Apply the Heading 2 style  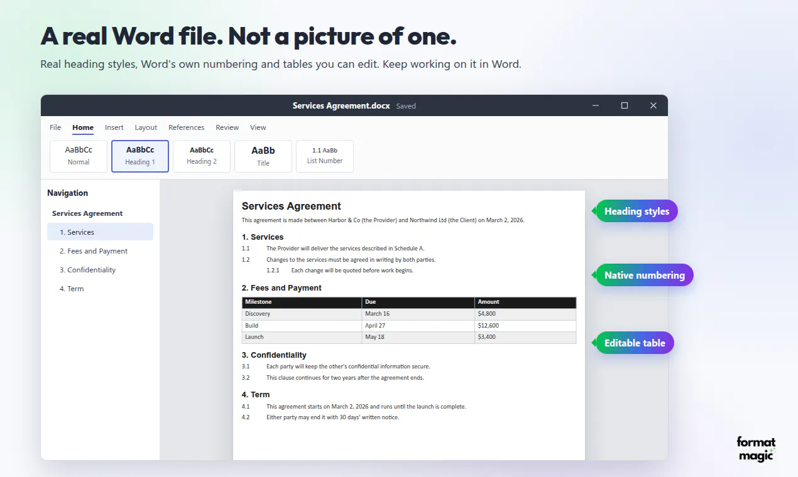click(x=202, y=156)
